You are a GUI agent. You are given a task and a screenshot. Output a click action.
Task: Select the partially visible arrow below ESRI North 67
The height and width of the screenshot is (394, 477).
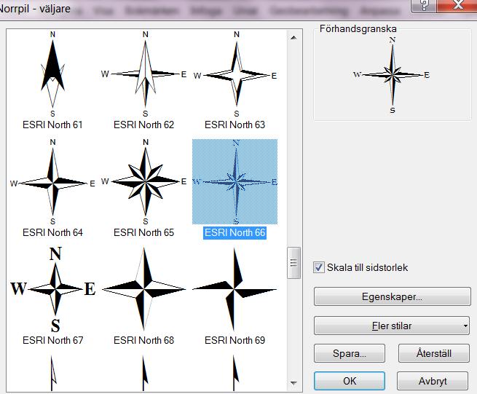52,373
